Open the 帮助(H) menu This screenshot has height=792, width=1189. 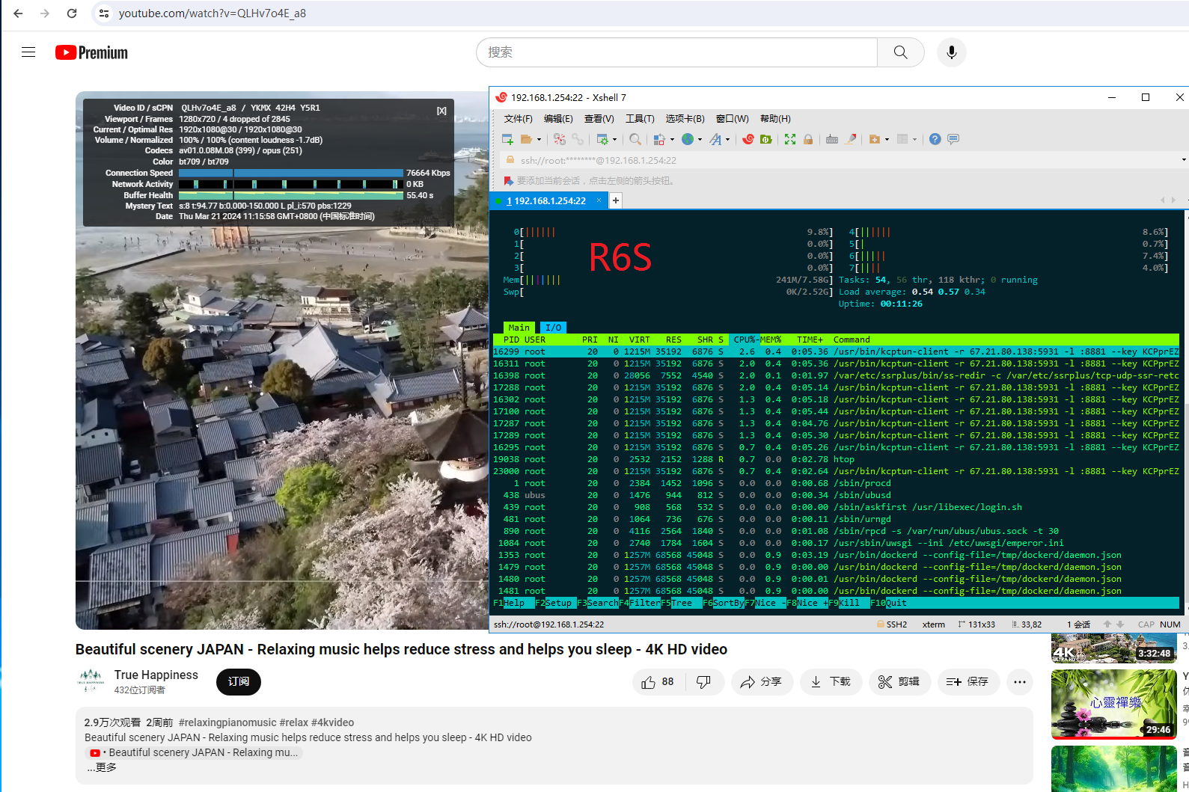click(775, 119)
